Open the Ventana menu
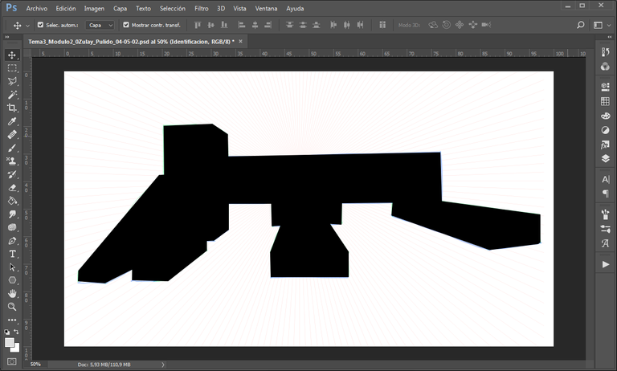This screenshot has height=371, width=617. tap(266, 8)
